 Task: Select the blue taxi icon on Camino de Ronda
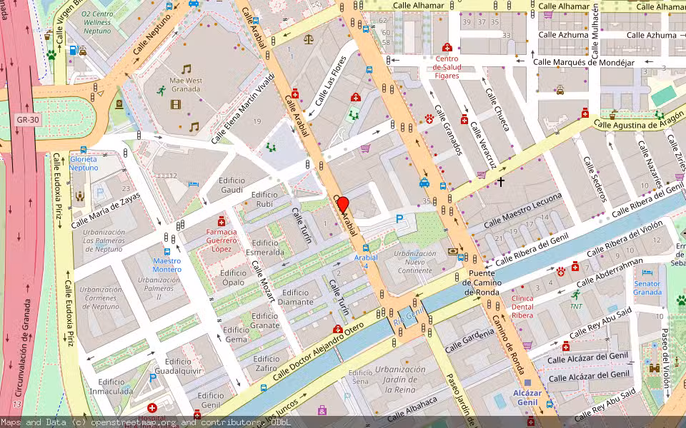pyautogui.click(x=424, y=183)
